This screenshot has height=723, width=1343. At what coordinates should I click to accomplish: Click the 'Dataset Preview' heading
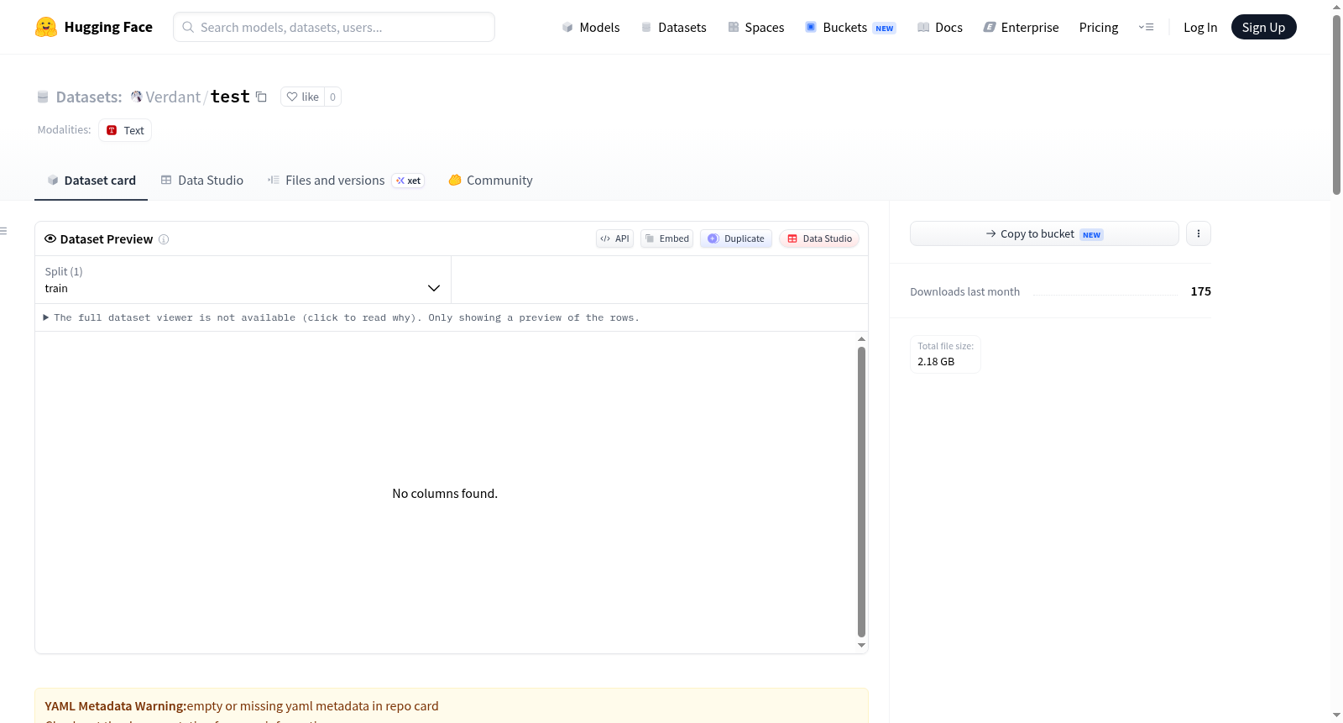pos(107,239)
